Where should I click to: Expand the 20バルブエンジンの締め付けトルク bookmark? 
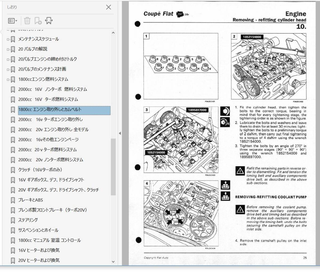[x=8, y=60]
